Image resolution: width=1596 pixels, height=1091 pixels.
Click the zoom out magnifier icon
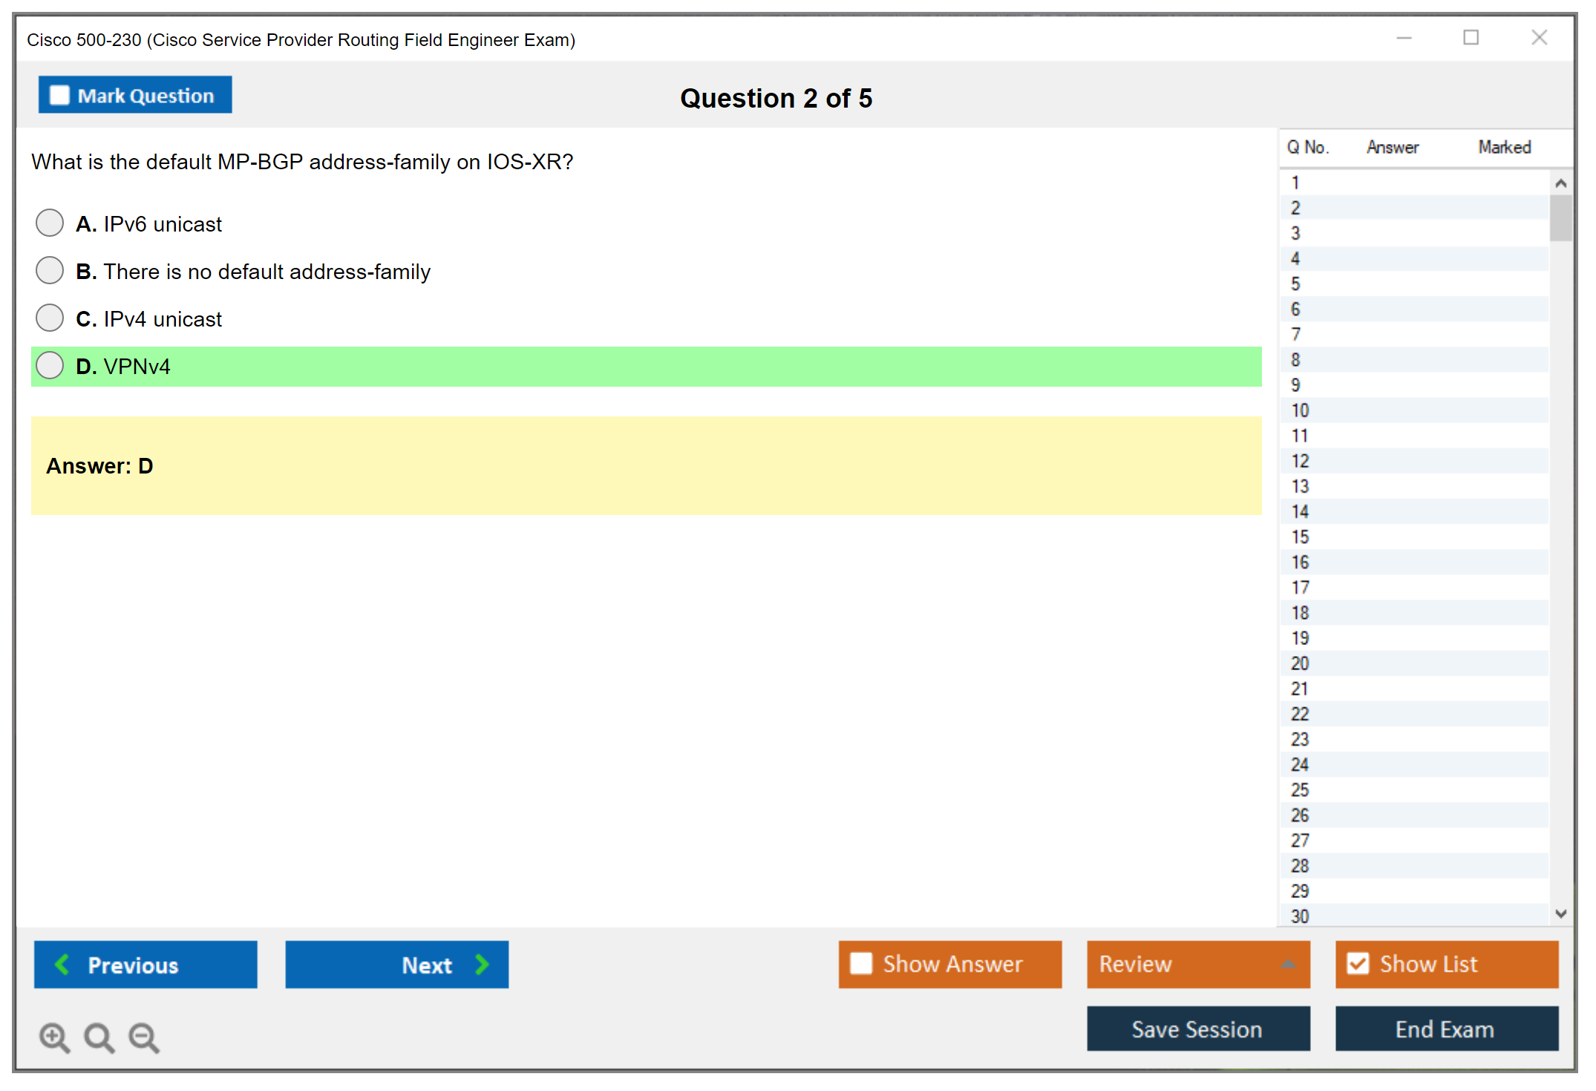[x=143, y=1037]
